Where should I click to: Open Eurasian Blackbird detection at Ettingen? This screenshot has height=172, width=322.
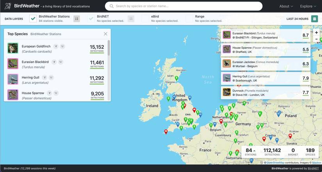pos(265,36)
